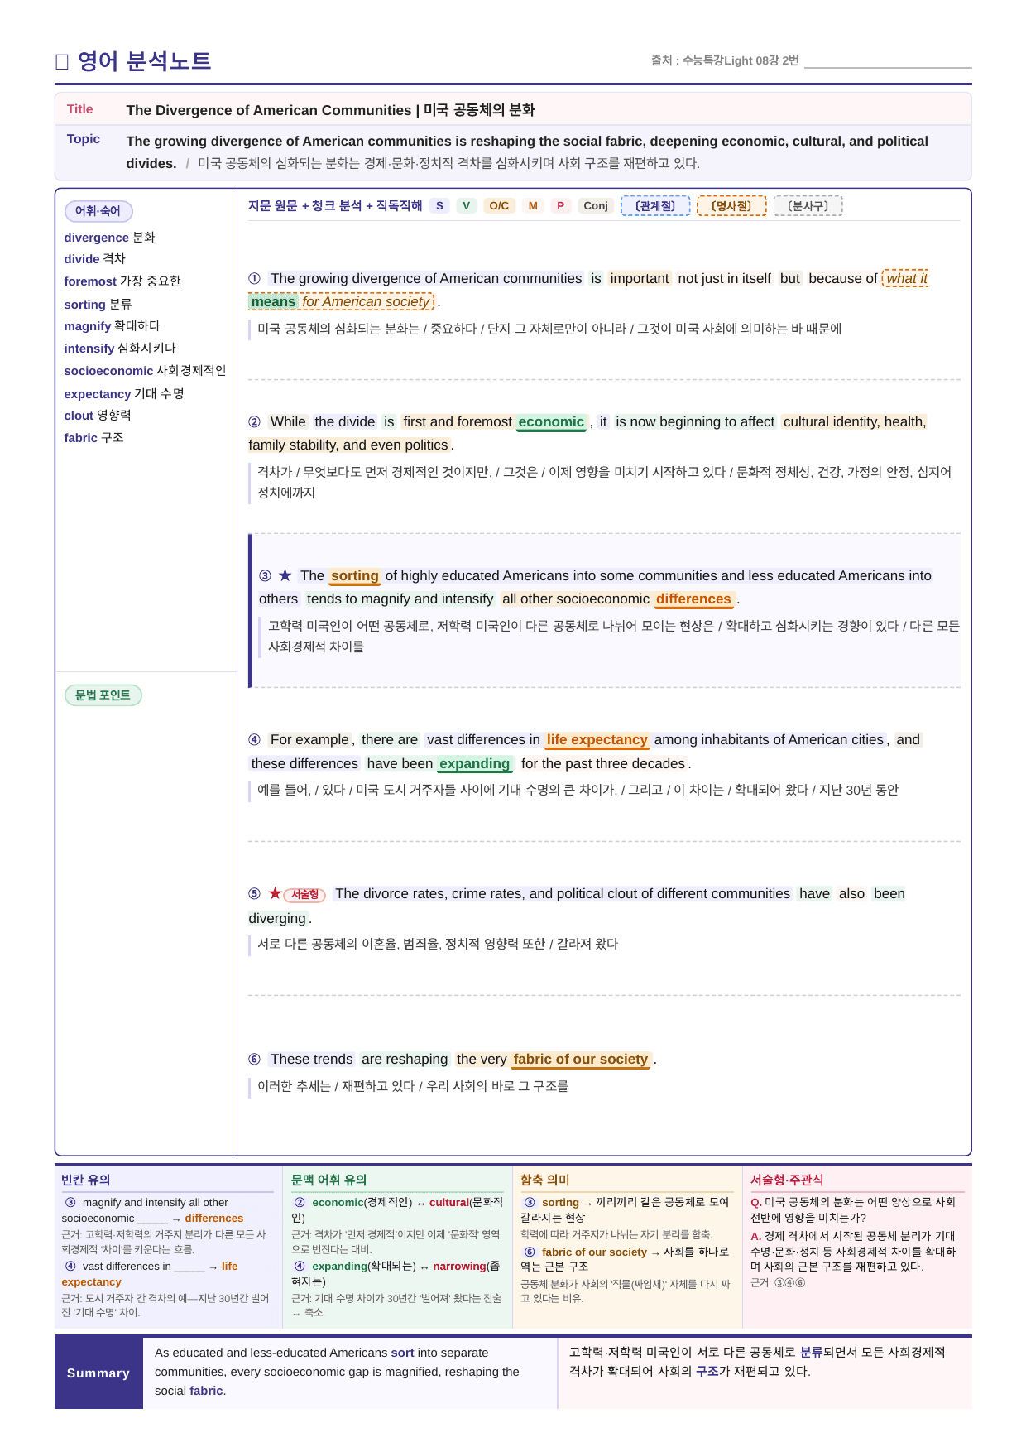Click the 서술형 tag on sentence ⑤
Viewport: 1026px width, 1452px height.
[304, 894]
